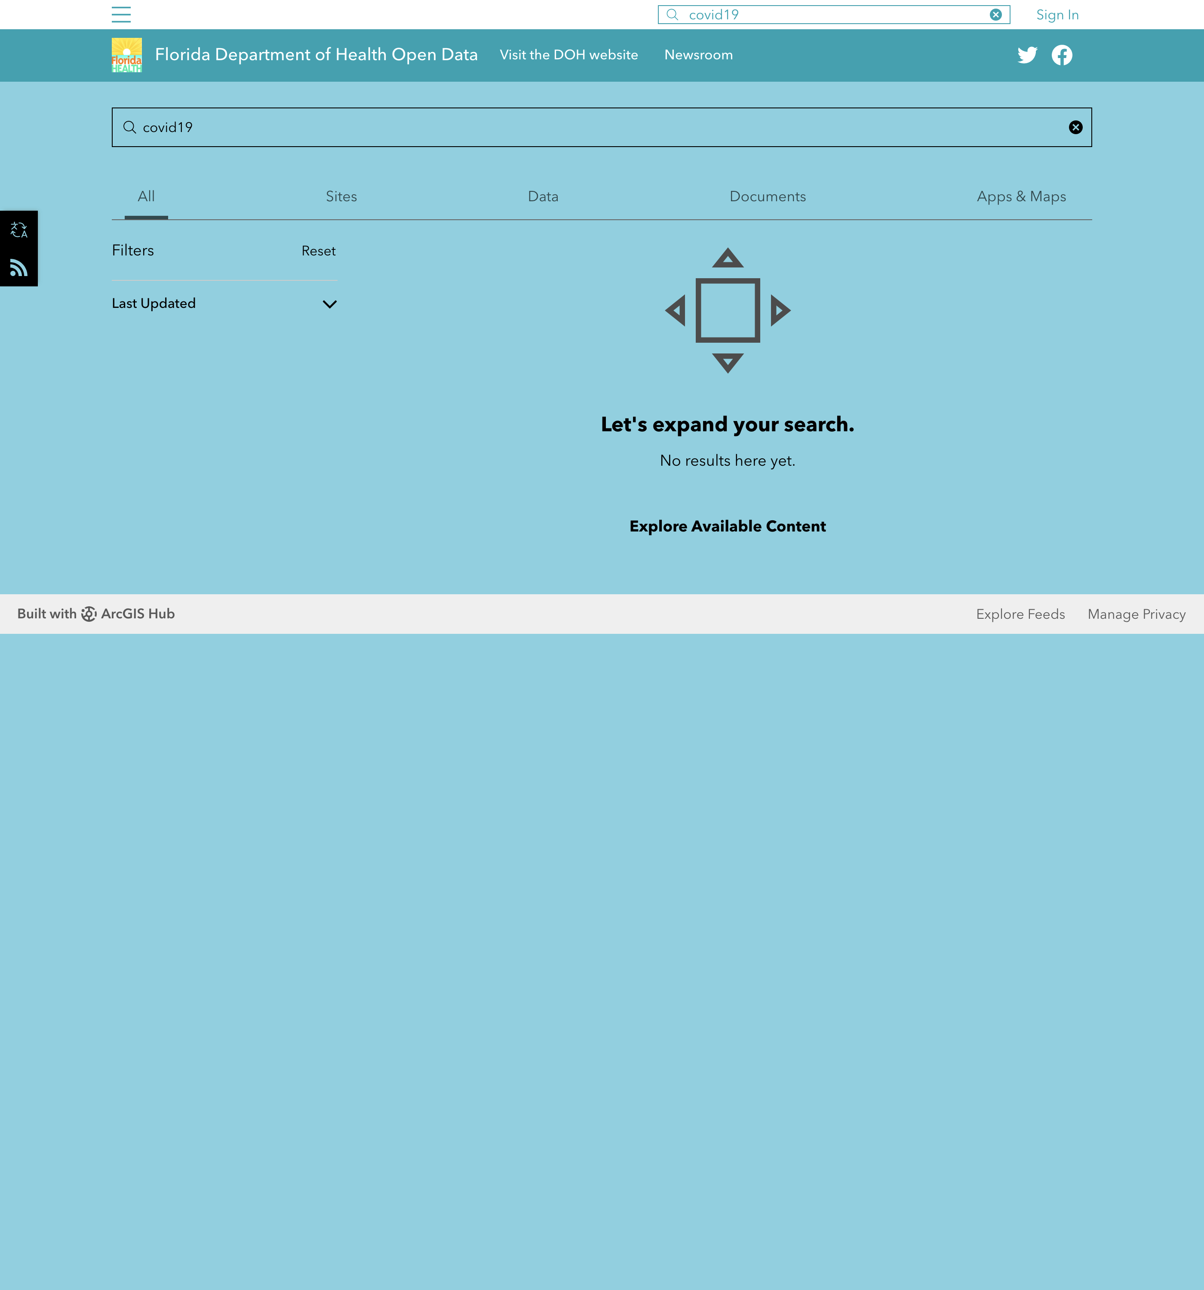Open Manage Privacy in footer
The width and height of the screenshot is (1204, 1290).
coord(1136,614)
